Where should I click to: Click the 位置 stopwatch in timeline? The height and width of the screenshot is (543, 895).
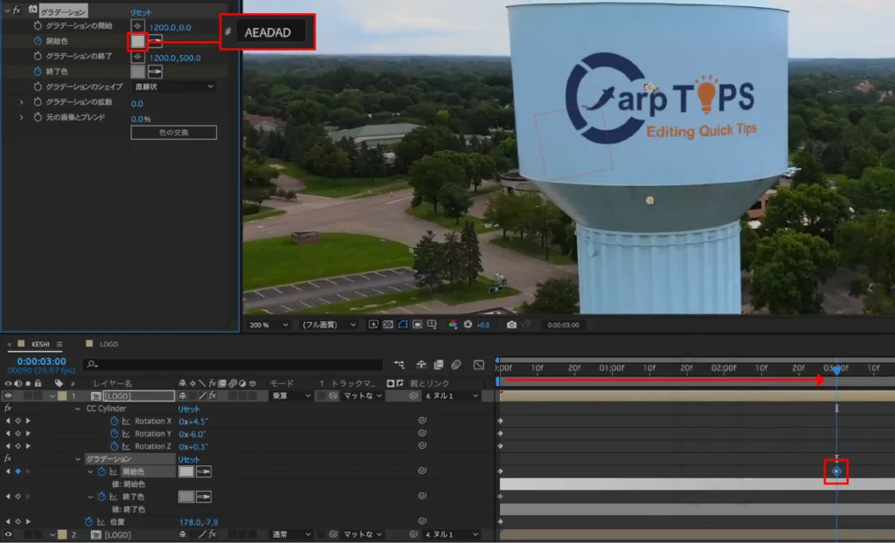89,522
